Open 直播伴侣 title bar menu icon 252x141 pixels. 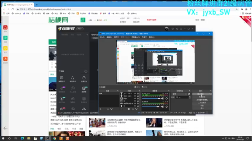click(181, 29)
